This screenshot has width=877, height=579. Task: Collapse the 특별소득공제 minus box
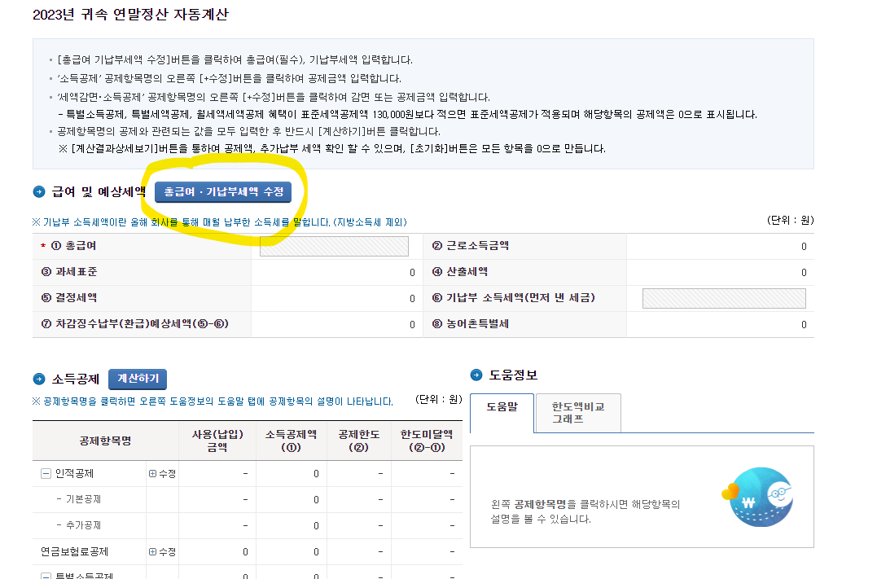pos(46,575)
